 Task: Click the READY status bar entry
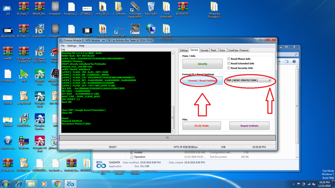[x=113, y=147]
